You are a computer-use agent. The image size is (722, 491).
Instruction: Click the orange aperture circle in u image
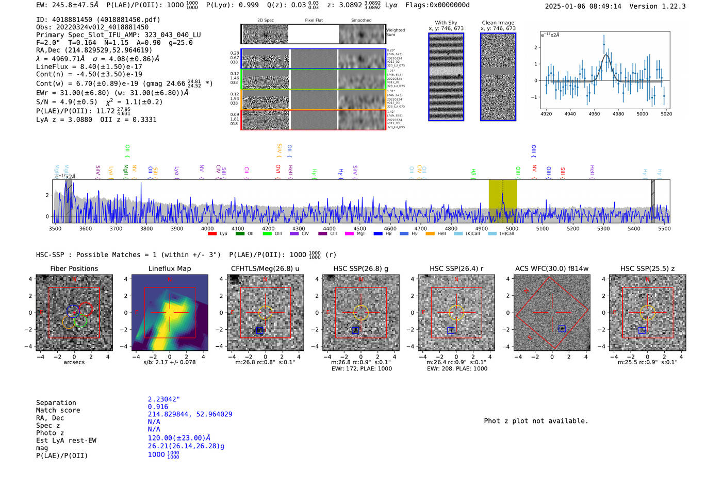pyautogui.click(x=265, y=313)
